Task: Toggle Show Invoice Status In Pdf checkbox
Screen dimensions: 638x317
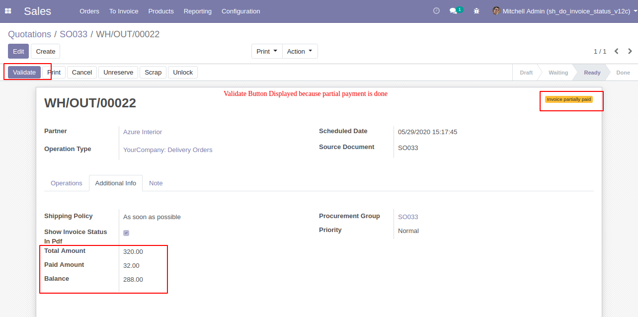Action: [x=126, y=233]
